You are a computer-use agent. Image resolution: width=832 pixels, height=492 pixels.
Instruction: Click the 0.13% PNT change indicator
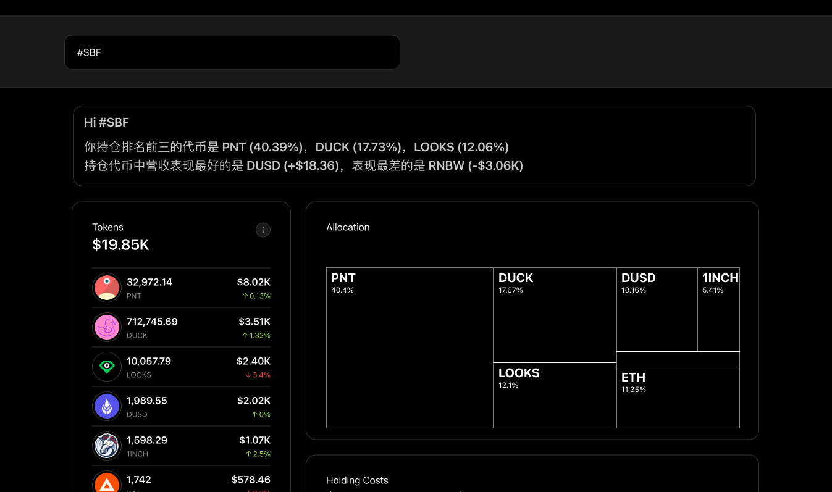pos(256,296)
